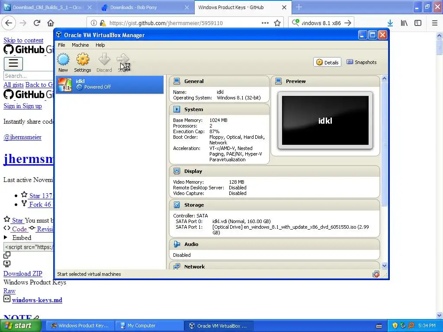The height and width of the screenshot is (332, 443).
Task: Open the File menu in VirtualBox
Action: [x=61, y=45]
